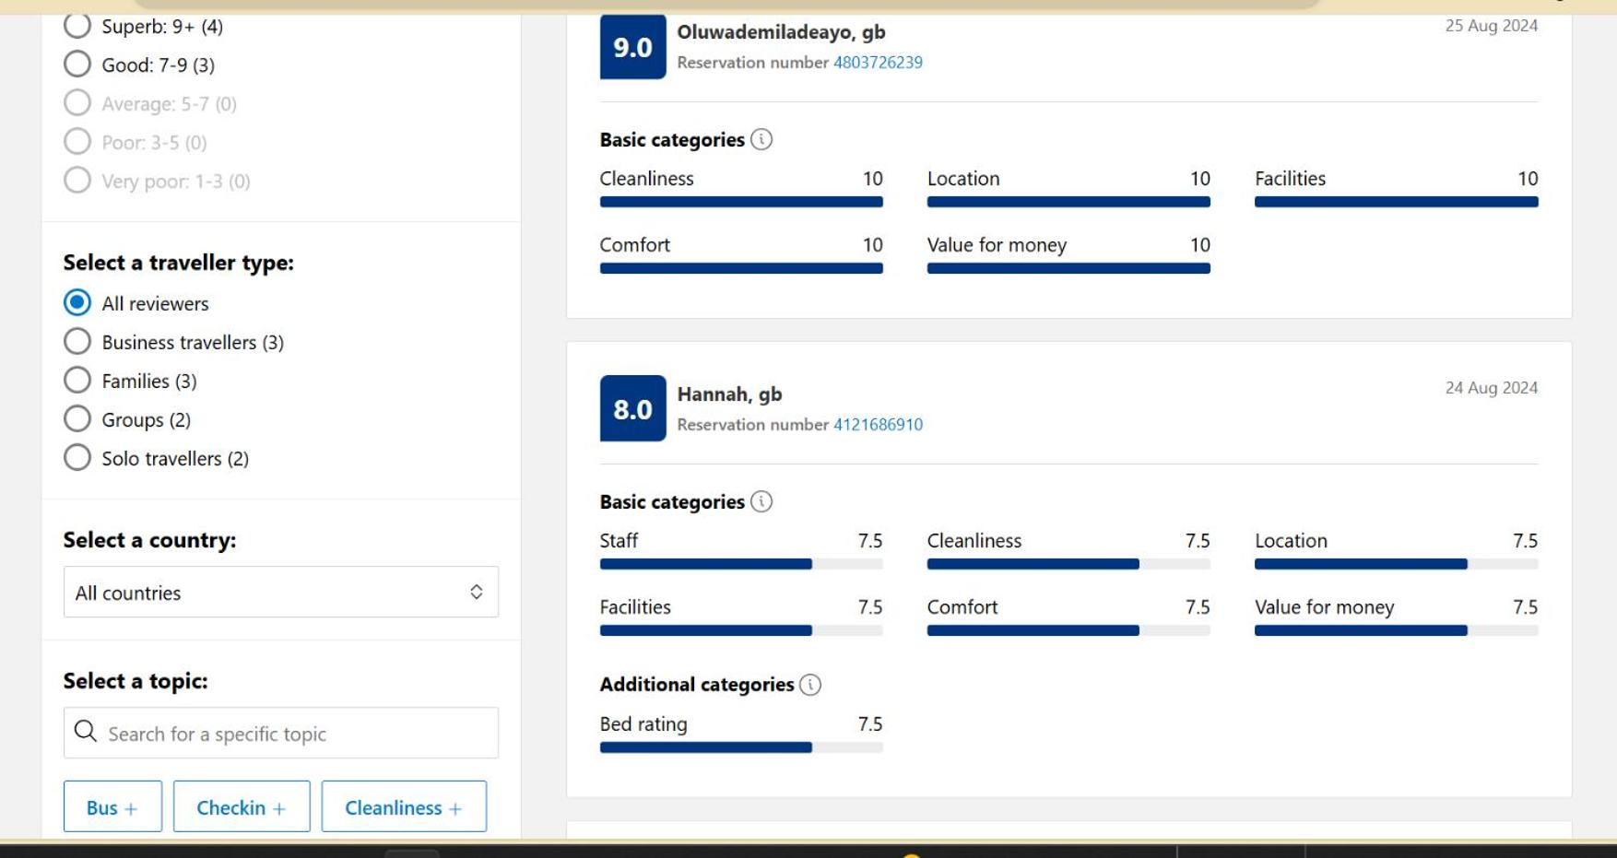Choose Business travellers reviewer type

coord(77,341)
